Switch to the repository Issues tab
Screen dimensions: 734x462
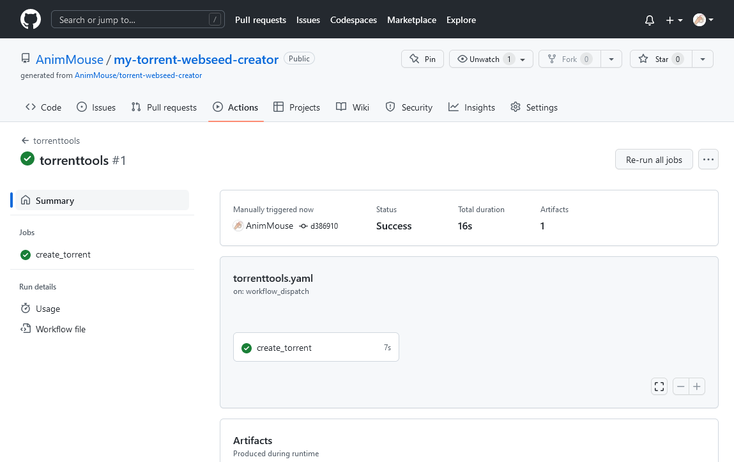[96, 107]
